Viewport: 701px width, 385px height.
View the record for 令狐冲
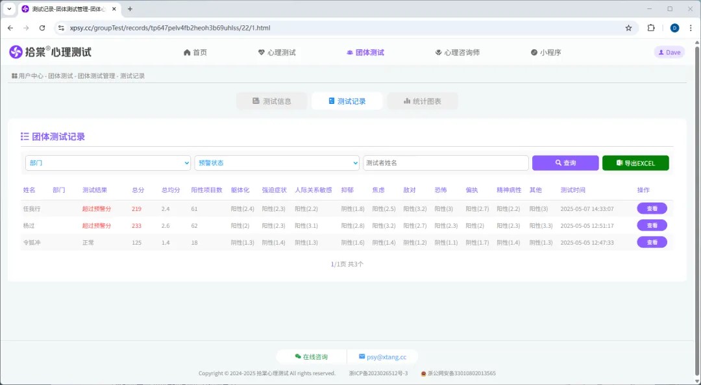click(x=652, y=242)
